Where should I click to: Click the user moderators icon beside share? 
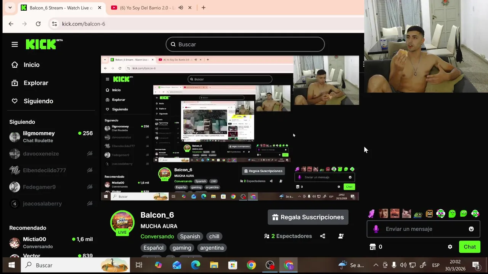point(341,236)
